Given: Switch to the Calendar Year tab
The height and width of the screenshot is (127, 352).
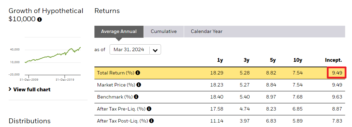Looking at the screenshot, I should pos(206,32).
